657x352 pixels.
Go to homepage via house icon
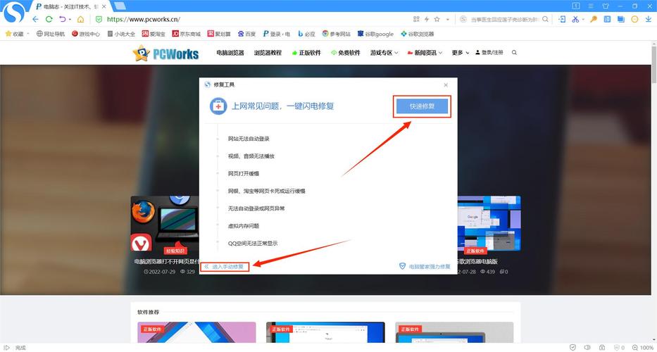pos(80,19)
